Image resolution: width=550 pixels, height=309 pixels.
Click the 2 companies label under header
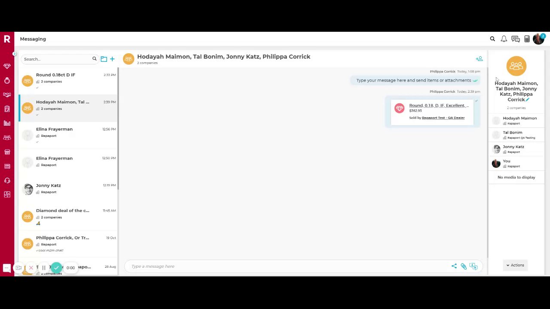[147, 63]
